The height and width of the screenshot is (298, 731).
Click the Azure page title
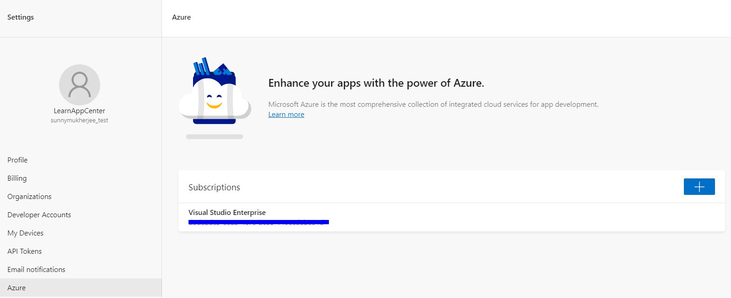[181, 17]
